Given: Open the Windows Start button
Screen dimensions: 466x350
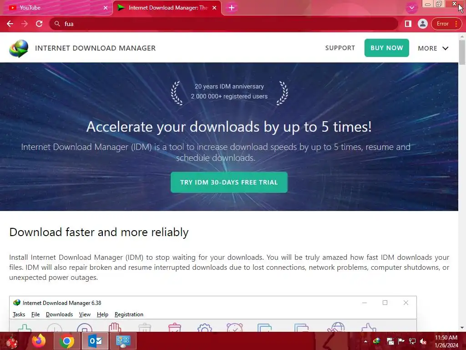Looking at the screenshot, I should coord(12,341).
